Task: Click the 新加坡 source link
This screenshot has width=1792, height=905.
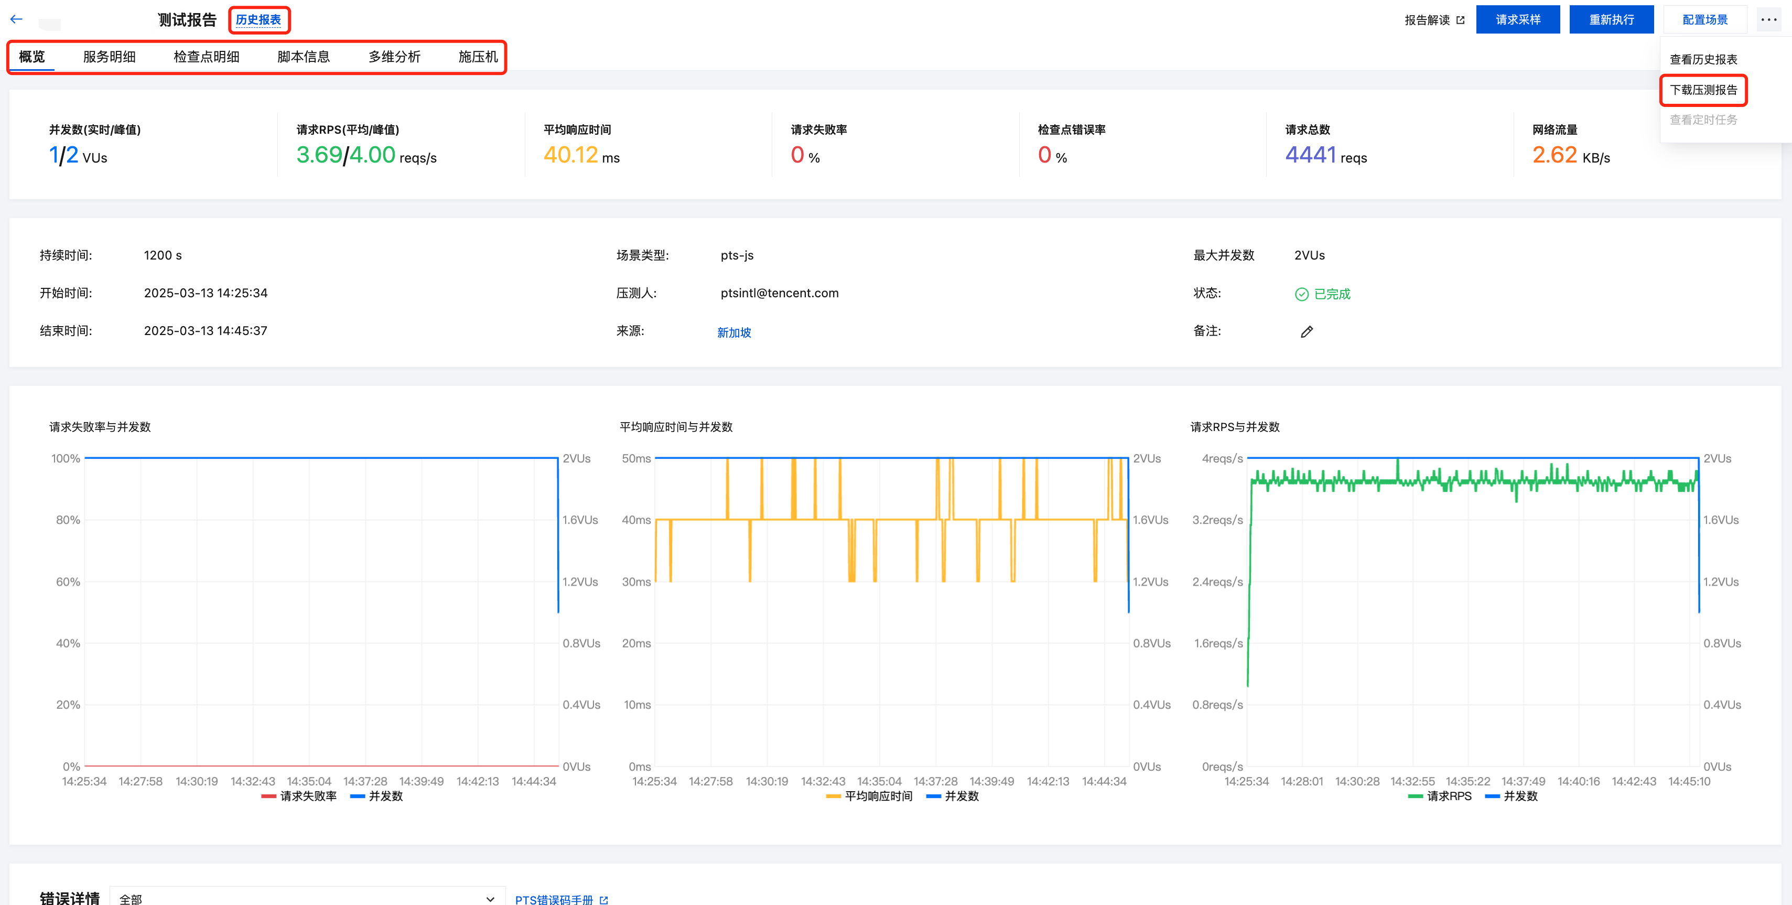Action: tap(734, 332)
